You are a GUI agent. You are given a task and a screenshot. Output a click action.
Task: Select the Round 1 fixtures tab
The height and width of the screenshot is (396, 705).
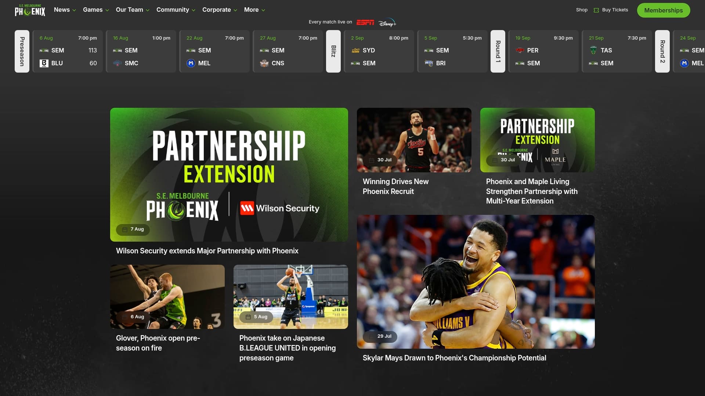click(498, 51)
